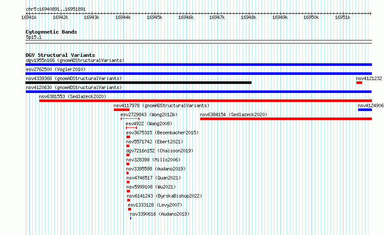Click the 16951k ruler tick label

pos(343,17)
